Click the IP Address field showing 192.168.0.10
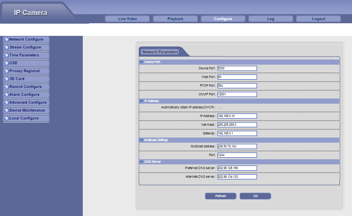 tap(237, 116)
